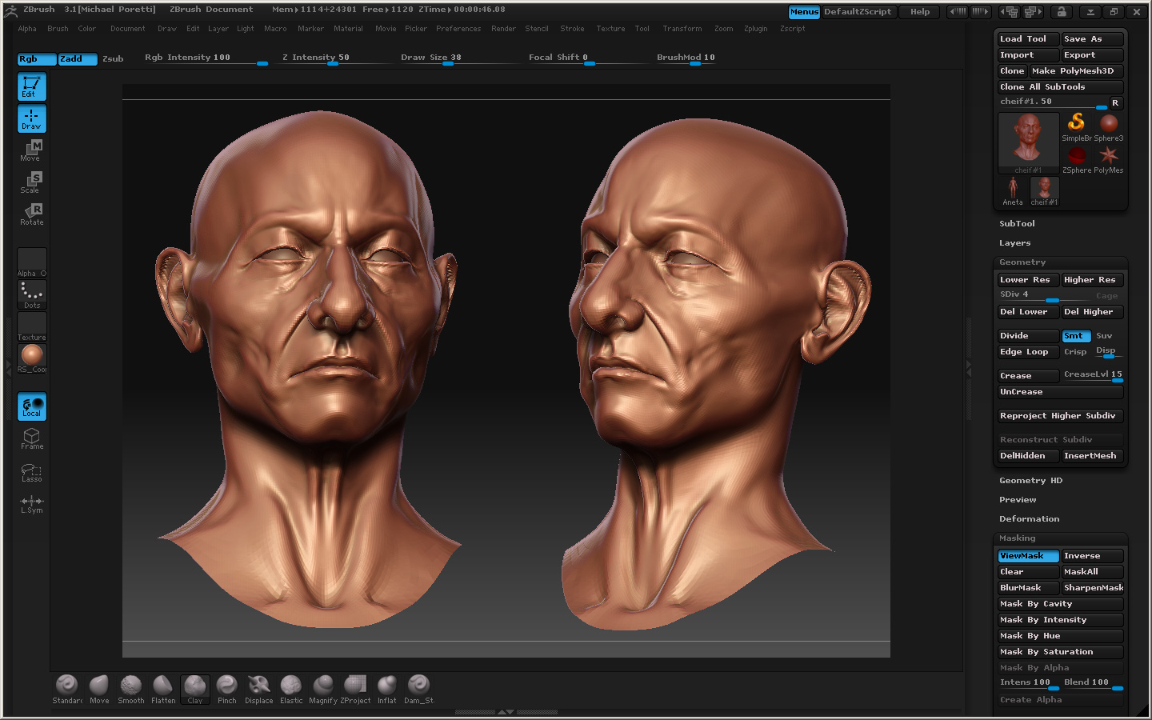Select the Magnify brush

point(323,690)
